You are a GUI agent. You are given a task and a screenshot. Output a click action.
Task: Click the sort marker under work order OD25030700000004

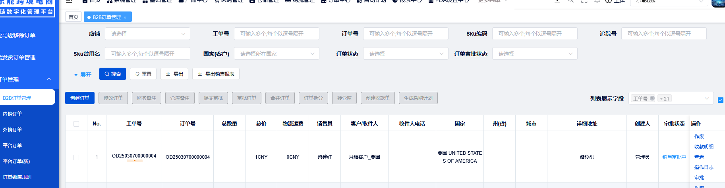click(135, 161)
